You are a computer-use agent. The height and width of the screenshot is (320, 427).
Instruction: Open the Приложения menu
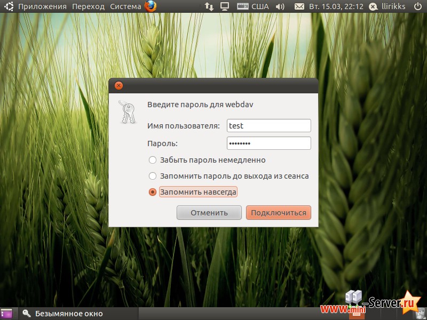coord(42,6)
